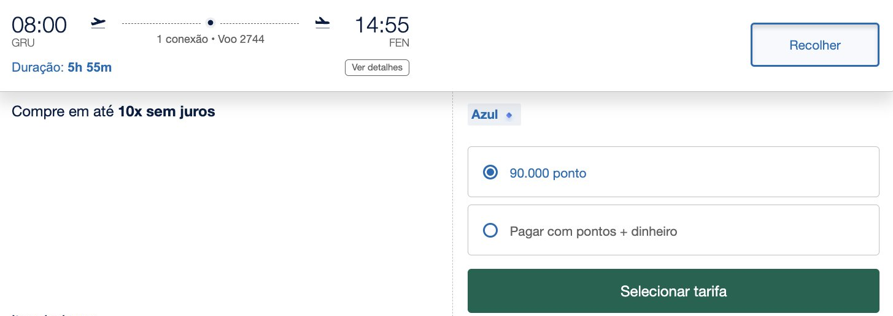Open flight details via Ver detalhes

pos(377,67)
